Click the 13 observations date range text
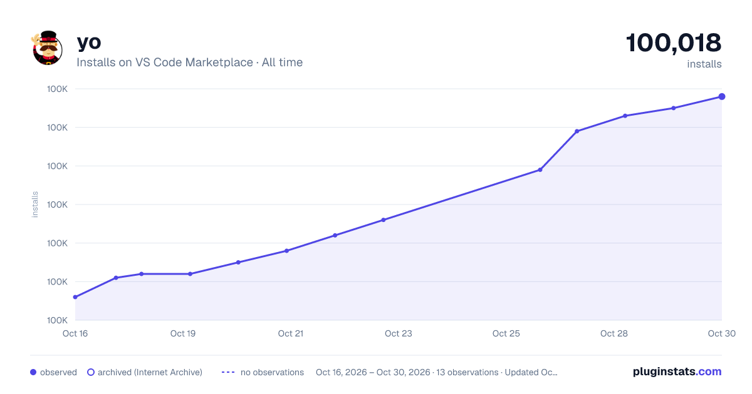This screenshot has height=394, width=752. tap(436, 372)
